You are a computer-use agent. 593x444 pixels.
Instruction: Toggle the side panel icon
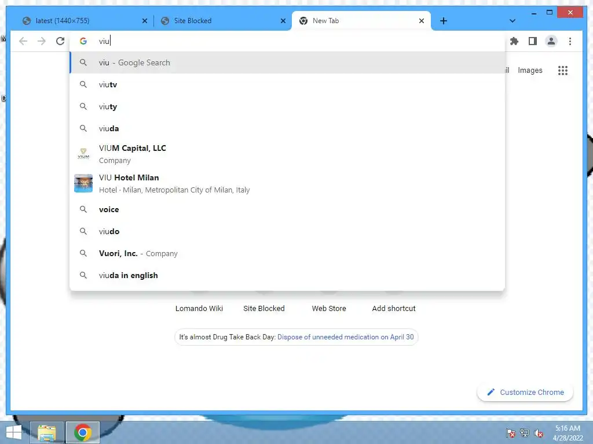pos(533,41)
